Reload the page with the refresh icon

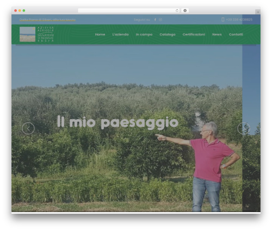click(177, 11)
